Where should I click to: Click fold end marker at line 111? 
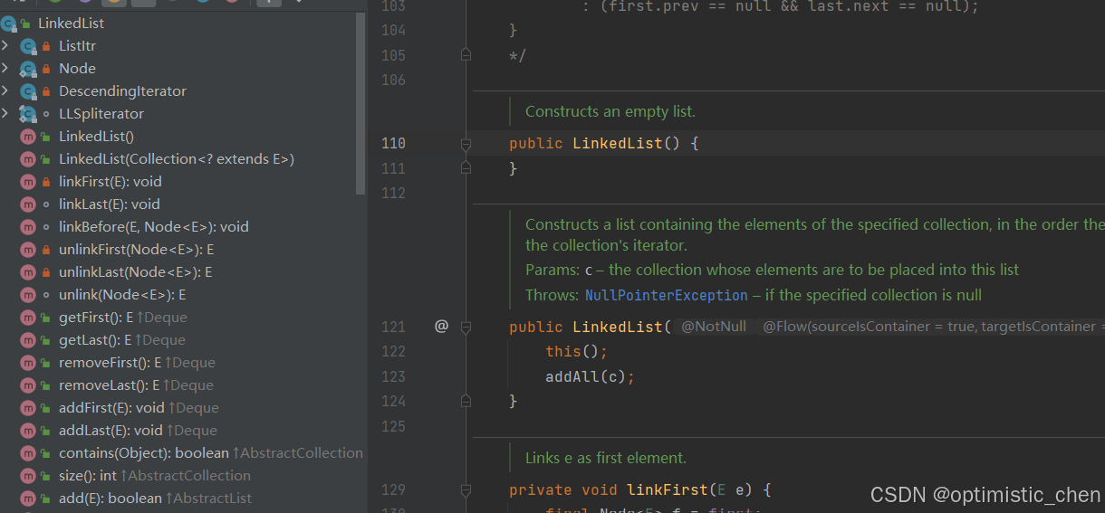point(466,168)
